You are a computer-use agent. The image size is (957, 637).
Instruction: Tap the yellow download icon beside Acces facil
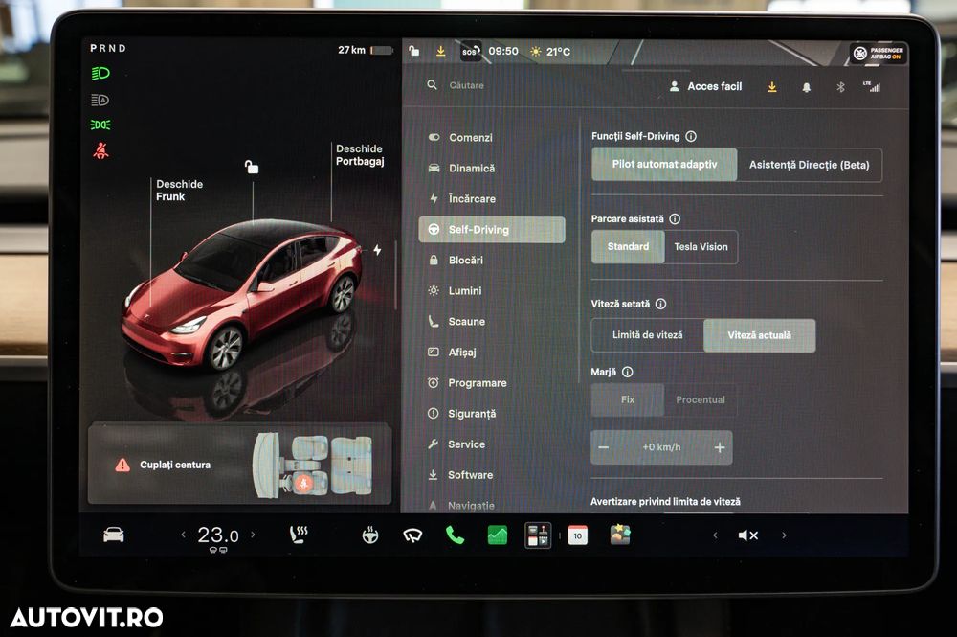coord(772,87)
